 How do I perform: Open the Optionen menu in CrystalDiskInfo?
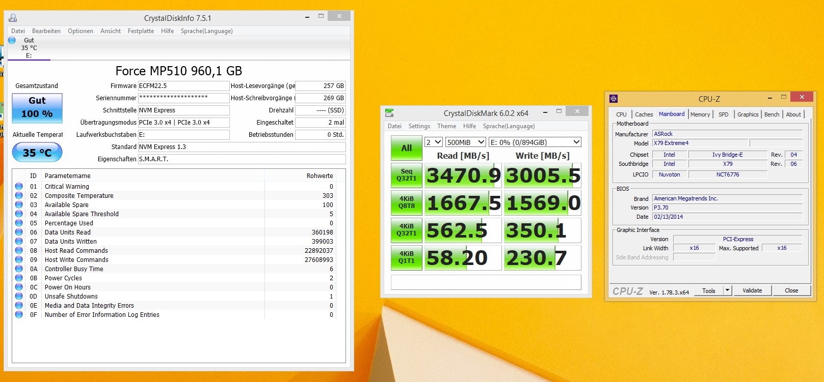tap(81, 31)
